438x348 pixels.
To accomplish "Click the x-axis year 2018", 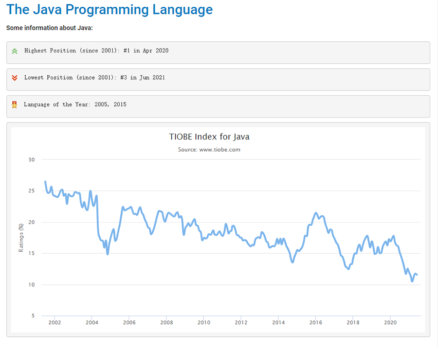I will tap(353, 323).
